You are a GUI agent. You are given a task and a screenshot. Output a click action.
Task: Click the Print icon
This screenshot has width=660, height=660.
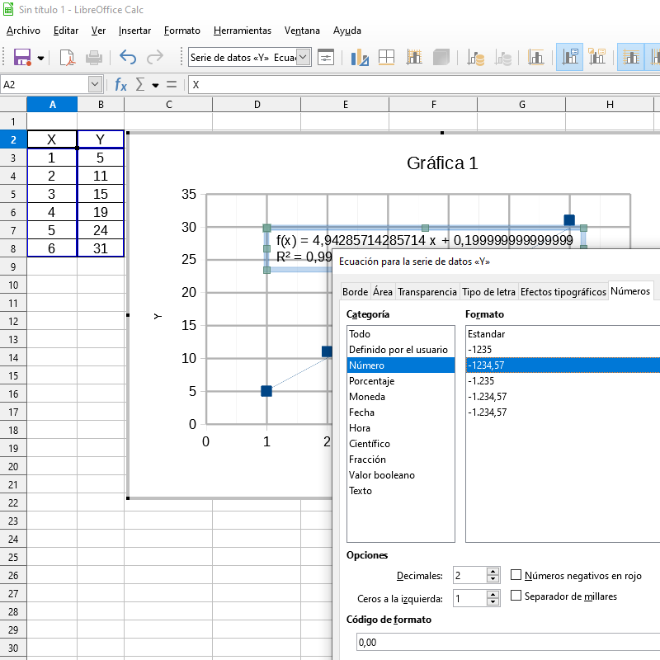[94, 57]
